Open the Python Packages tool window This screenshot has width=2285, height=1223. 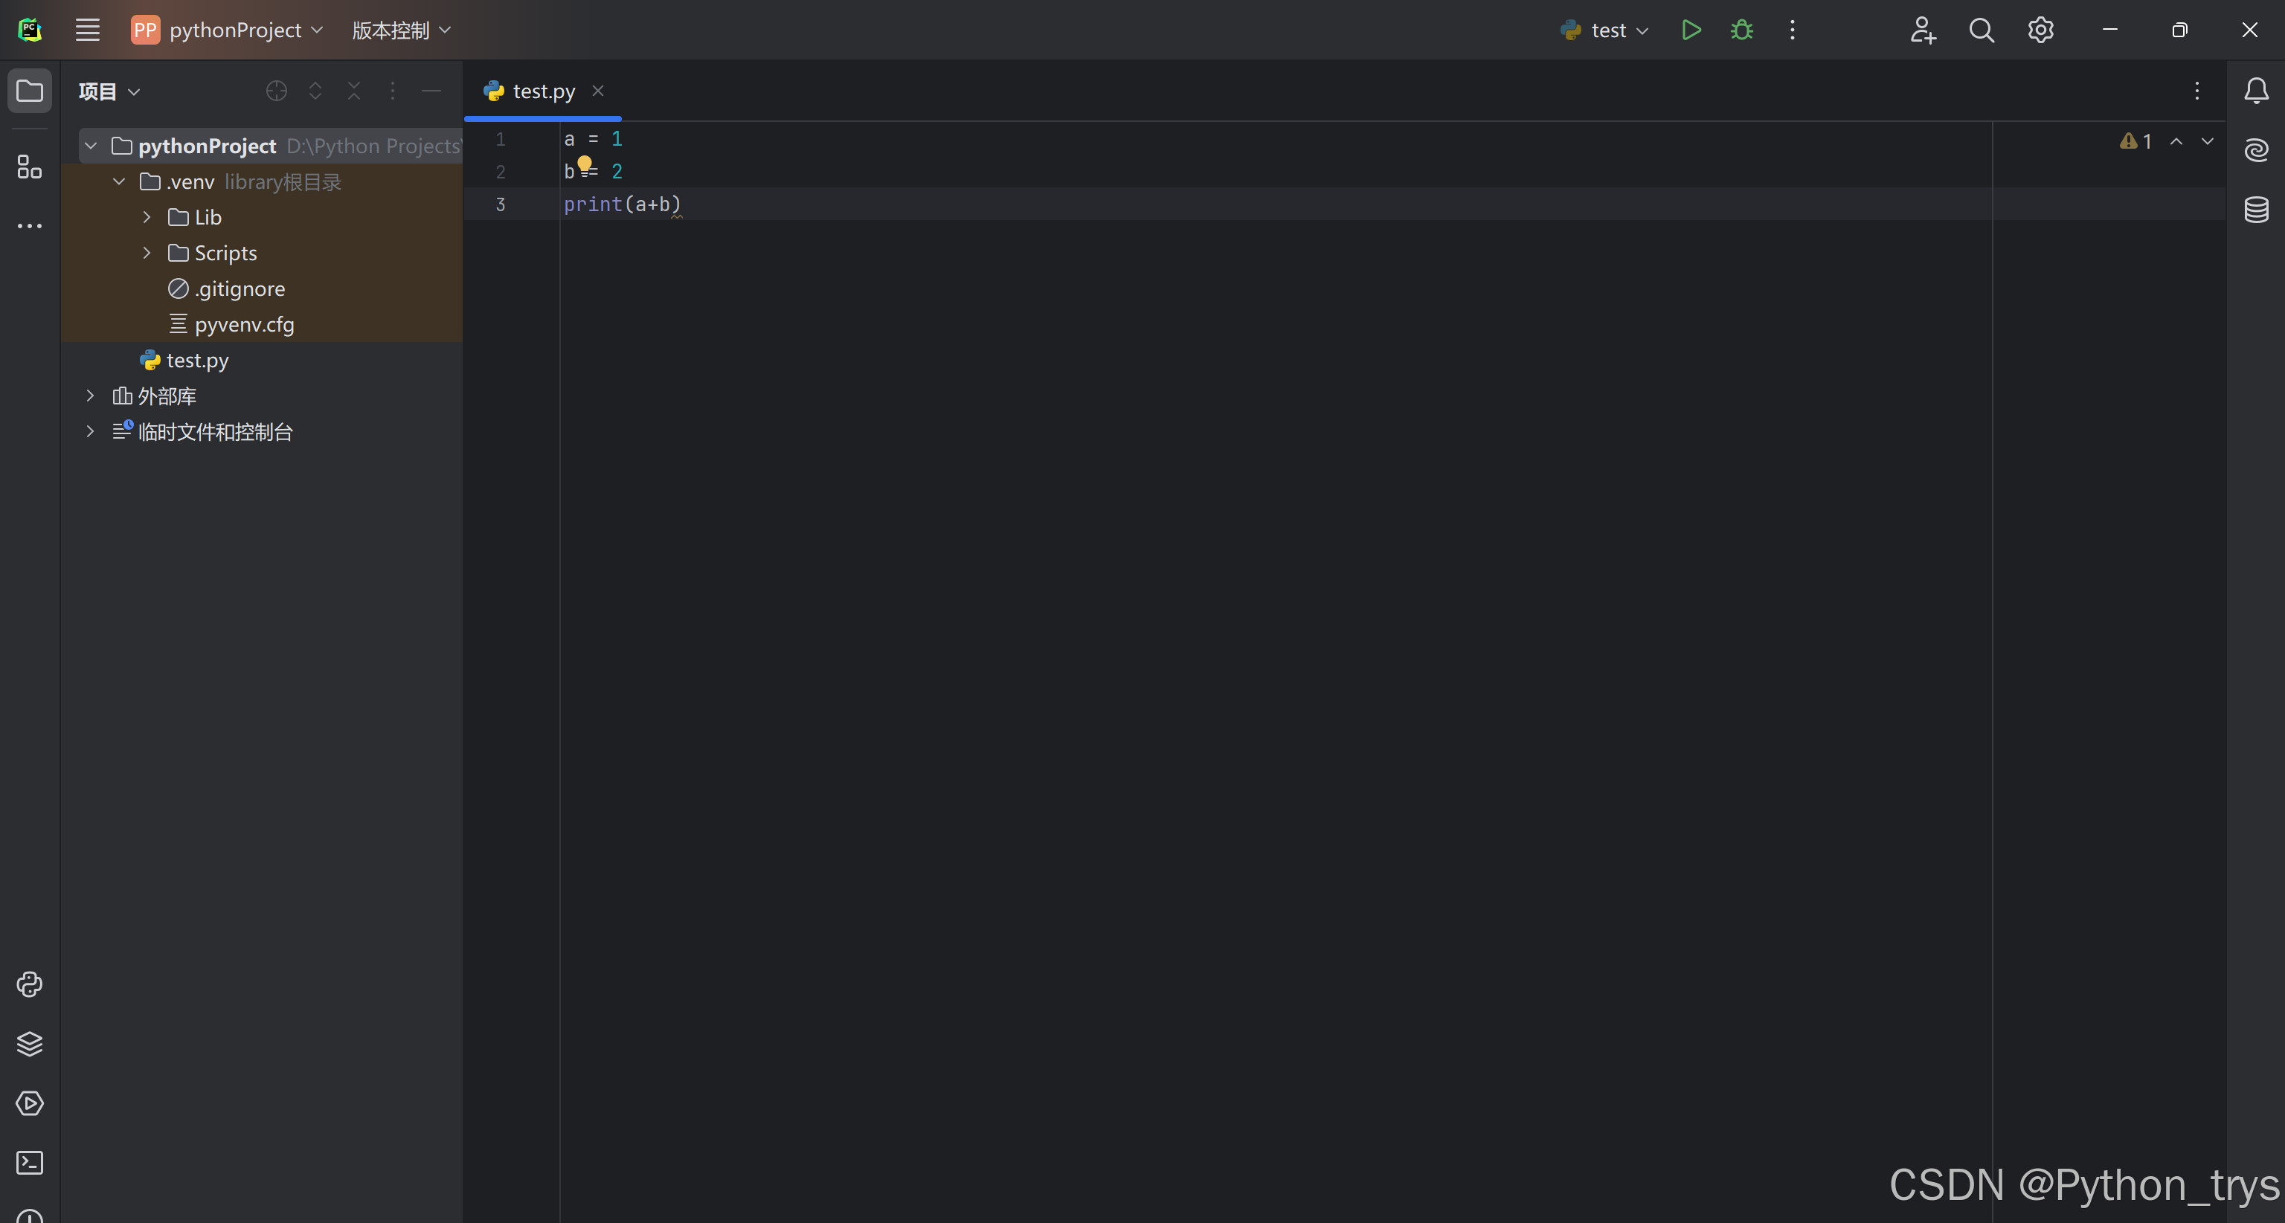click(x=29, y=1044)
